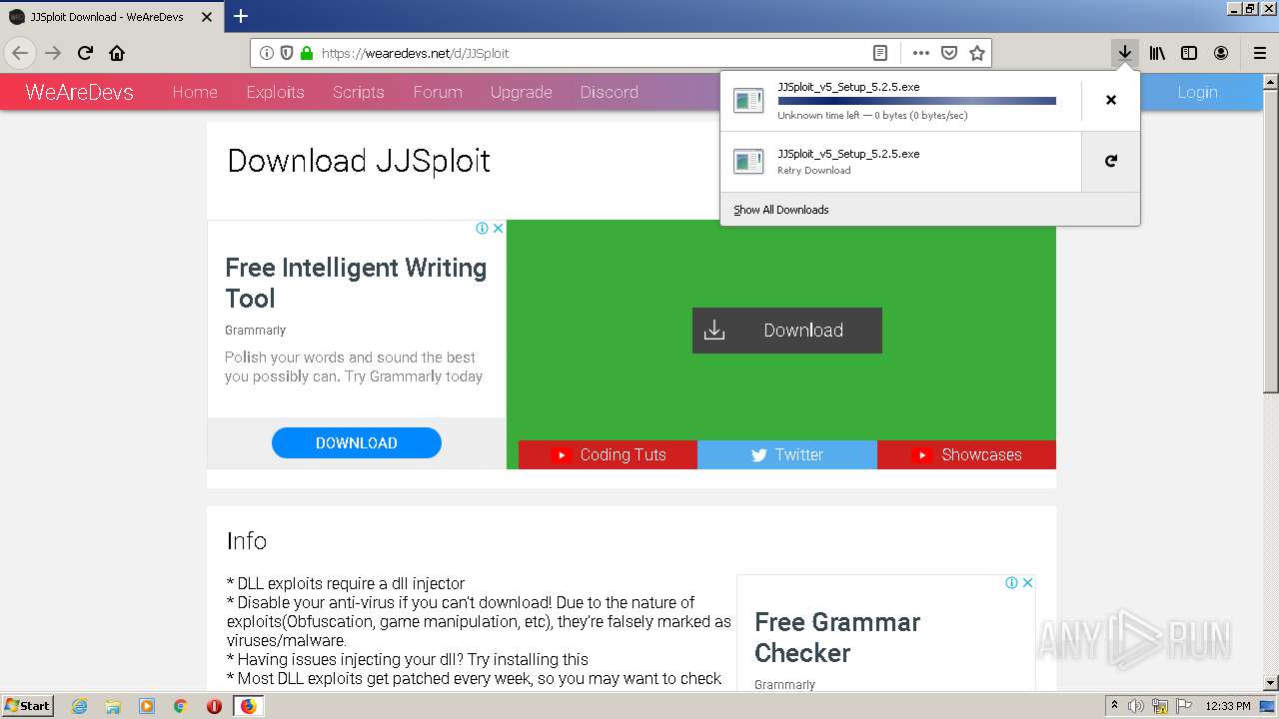This screenshot has height=719, width=1279.
Task: Cancel the in-progress JJSploit download
Action: [x=1111, y=100]
